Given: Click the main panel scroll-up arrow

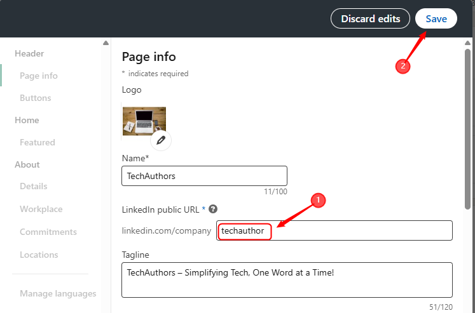Looking at the screenshot, I should tap(468, 43).
